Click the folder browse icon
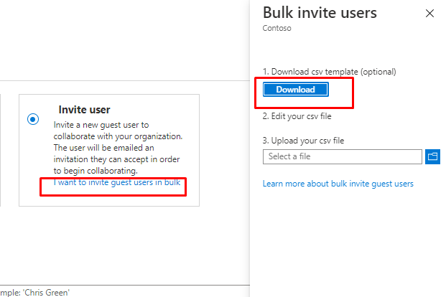The width and height of the screenshot is (446, 297). pos(432,156)
